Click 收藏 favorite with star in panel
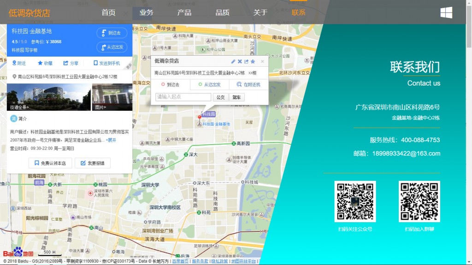This screenshot has width=472, height=265. [x=45, y=63]
